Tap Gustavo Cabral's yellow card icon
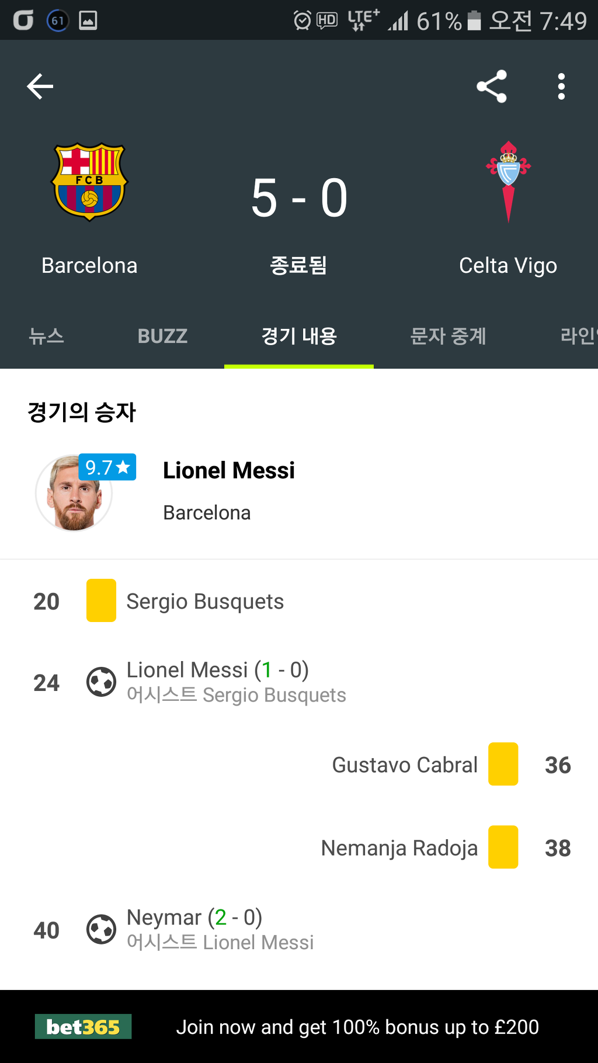This screenshot has width=598, height=1063. click(x=503, y=764)
